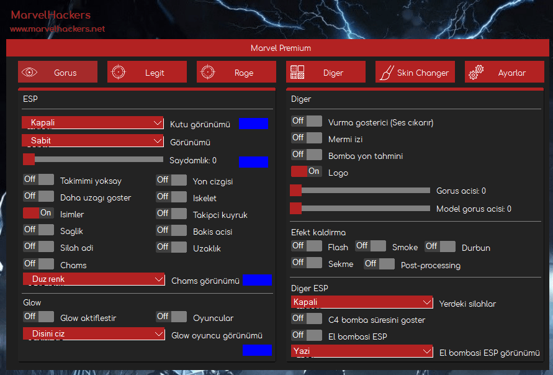Expand the Yazi El bombasi dropdown

click(362, 351)
